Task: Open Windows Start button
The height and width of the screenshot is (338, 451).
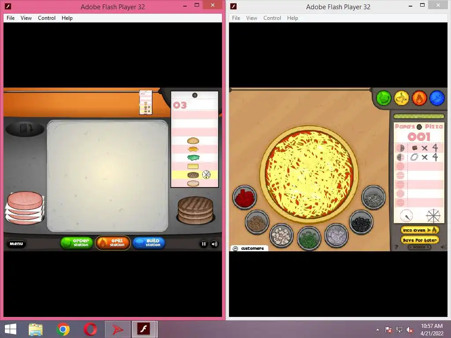Action: [x=11, y=329]
